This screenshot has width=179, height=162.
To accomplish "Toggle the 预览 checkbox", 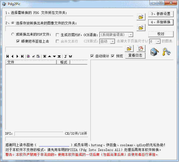I will (113, 56).
